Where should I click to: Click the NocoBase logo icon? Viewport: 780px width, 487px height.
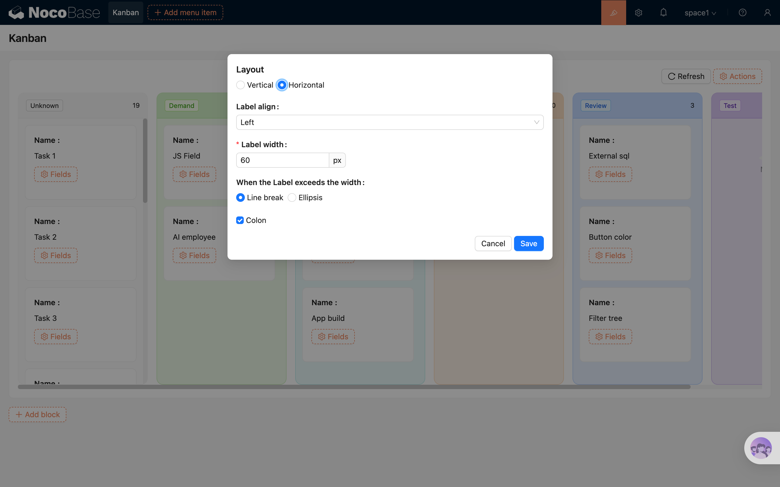coord(16,12)
